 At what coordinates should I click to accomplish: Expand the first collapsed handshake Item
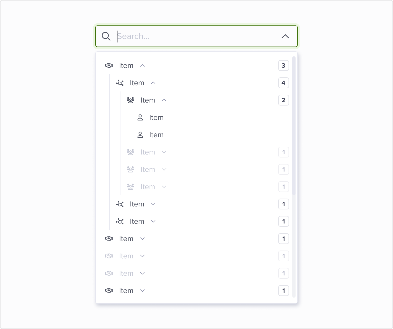[x=142, y=239]
